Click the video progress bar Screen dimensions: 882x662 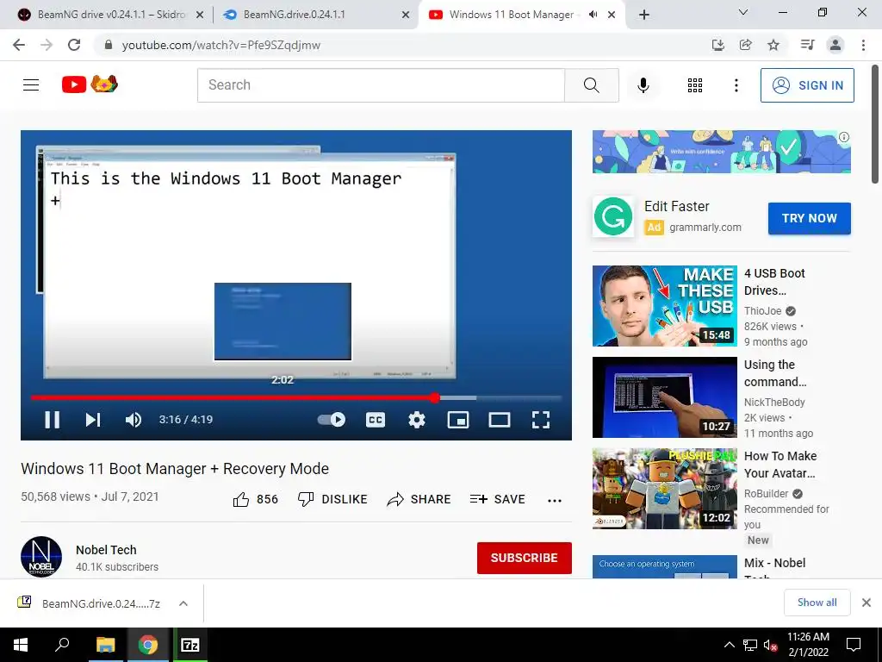296,398
